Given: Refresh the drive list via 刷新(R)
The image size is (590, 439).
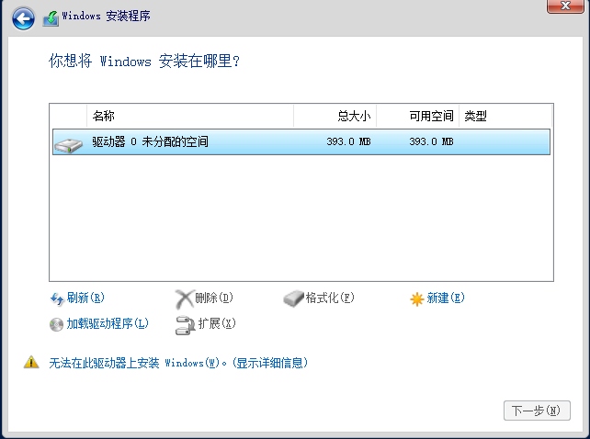Looking at the screenshot, I should point(85,298).
